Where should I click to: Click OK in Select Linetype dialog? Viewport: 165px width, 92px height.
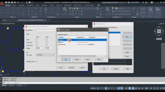66,60
